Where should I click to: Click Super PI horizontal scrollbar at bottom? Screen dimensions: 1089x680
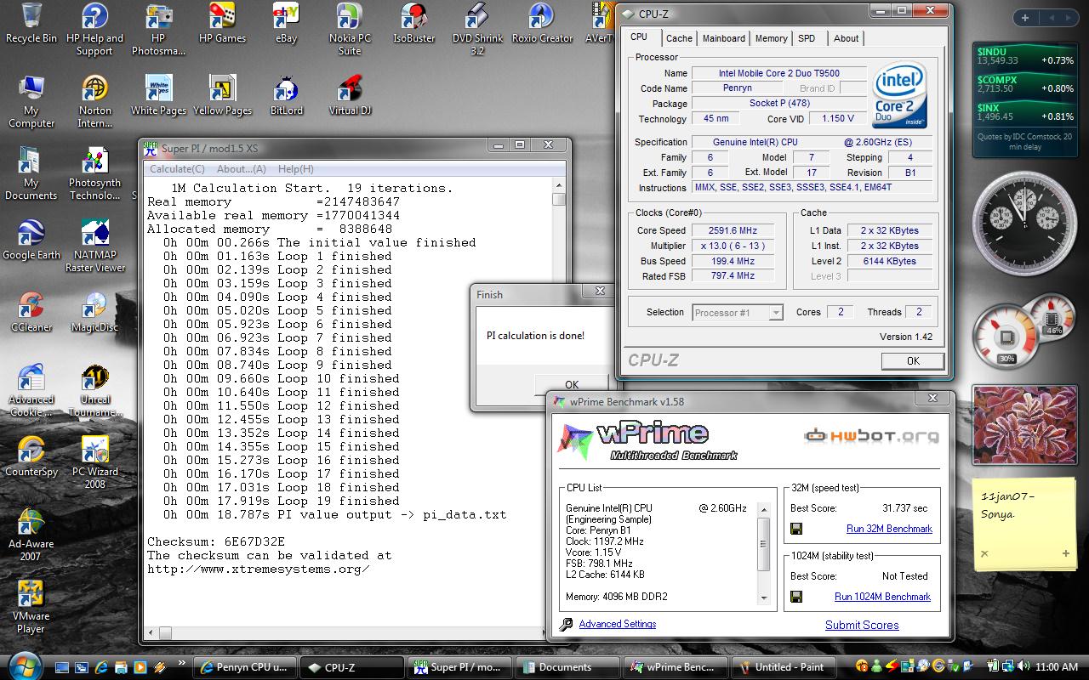[x=346, y=632]
